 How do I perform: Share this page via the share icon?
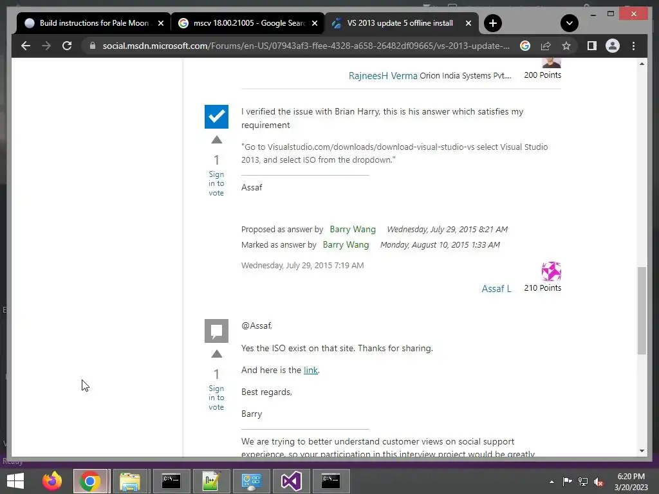[546, 46]
